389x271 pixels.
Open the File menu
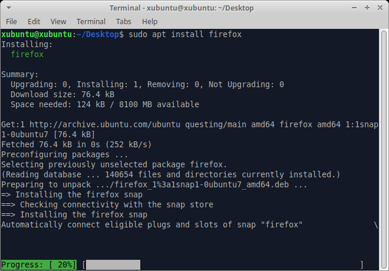pyautogui.click(x=12, y=22)
